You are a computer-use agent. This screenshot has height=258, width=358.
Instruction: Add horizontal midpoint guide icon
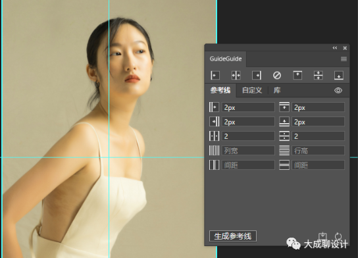pyautogui.click(x=319, y=75)
